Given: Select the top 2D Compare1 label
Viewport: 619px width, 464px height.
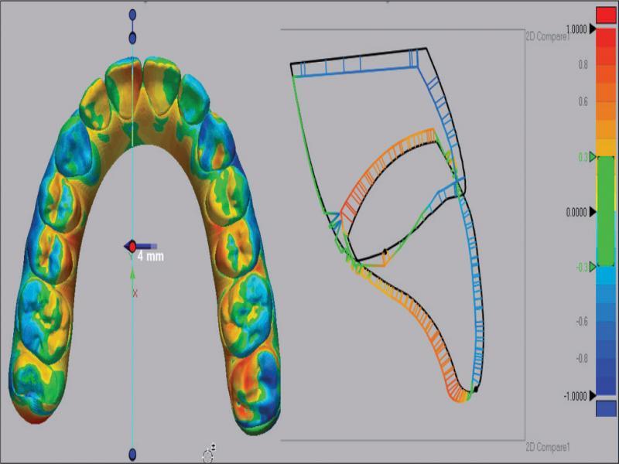Looking at the screenshot, I should 547,36.
